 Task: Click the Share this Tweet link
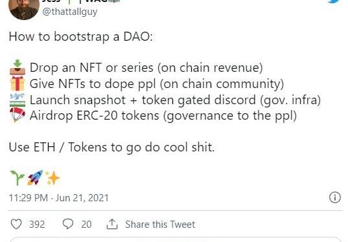160,225
